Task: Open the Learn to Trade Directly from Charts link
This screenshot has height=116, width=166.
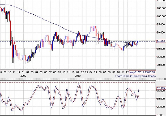Action: [x=135, y=76]
